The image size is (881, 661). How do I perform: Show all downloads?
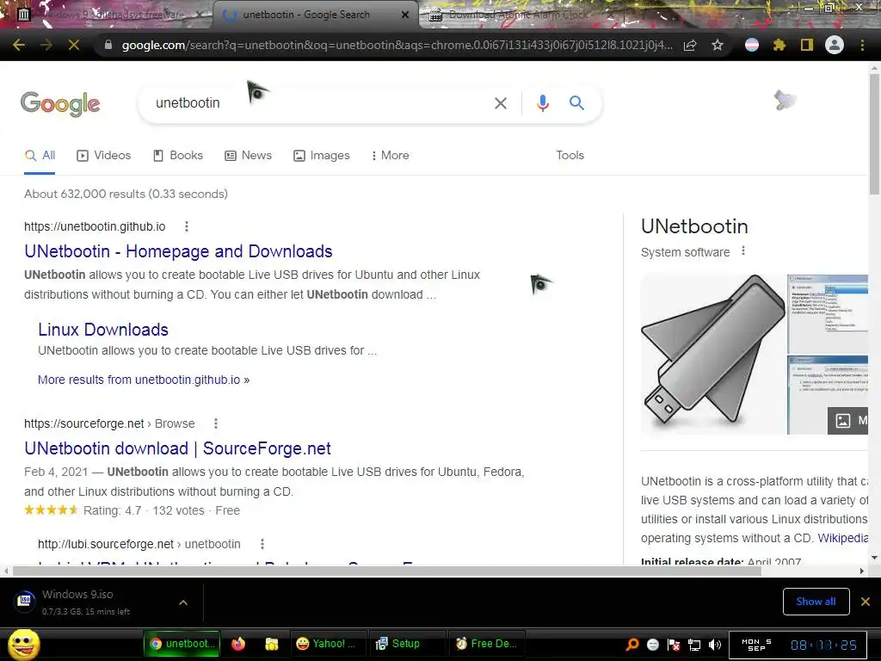[x=816, y=602]
